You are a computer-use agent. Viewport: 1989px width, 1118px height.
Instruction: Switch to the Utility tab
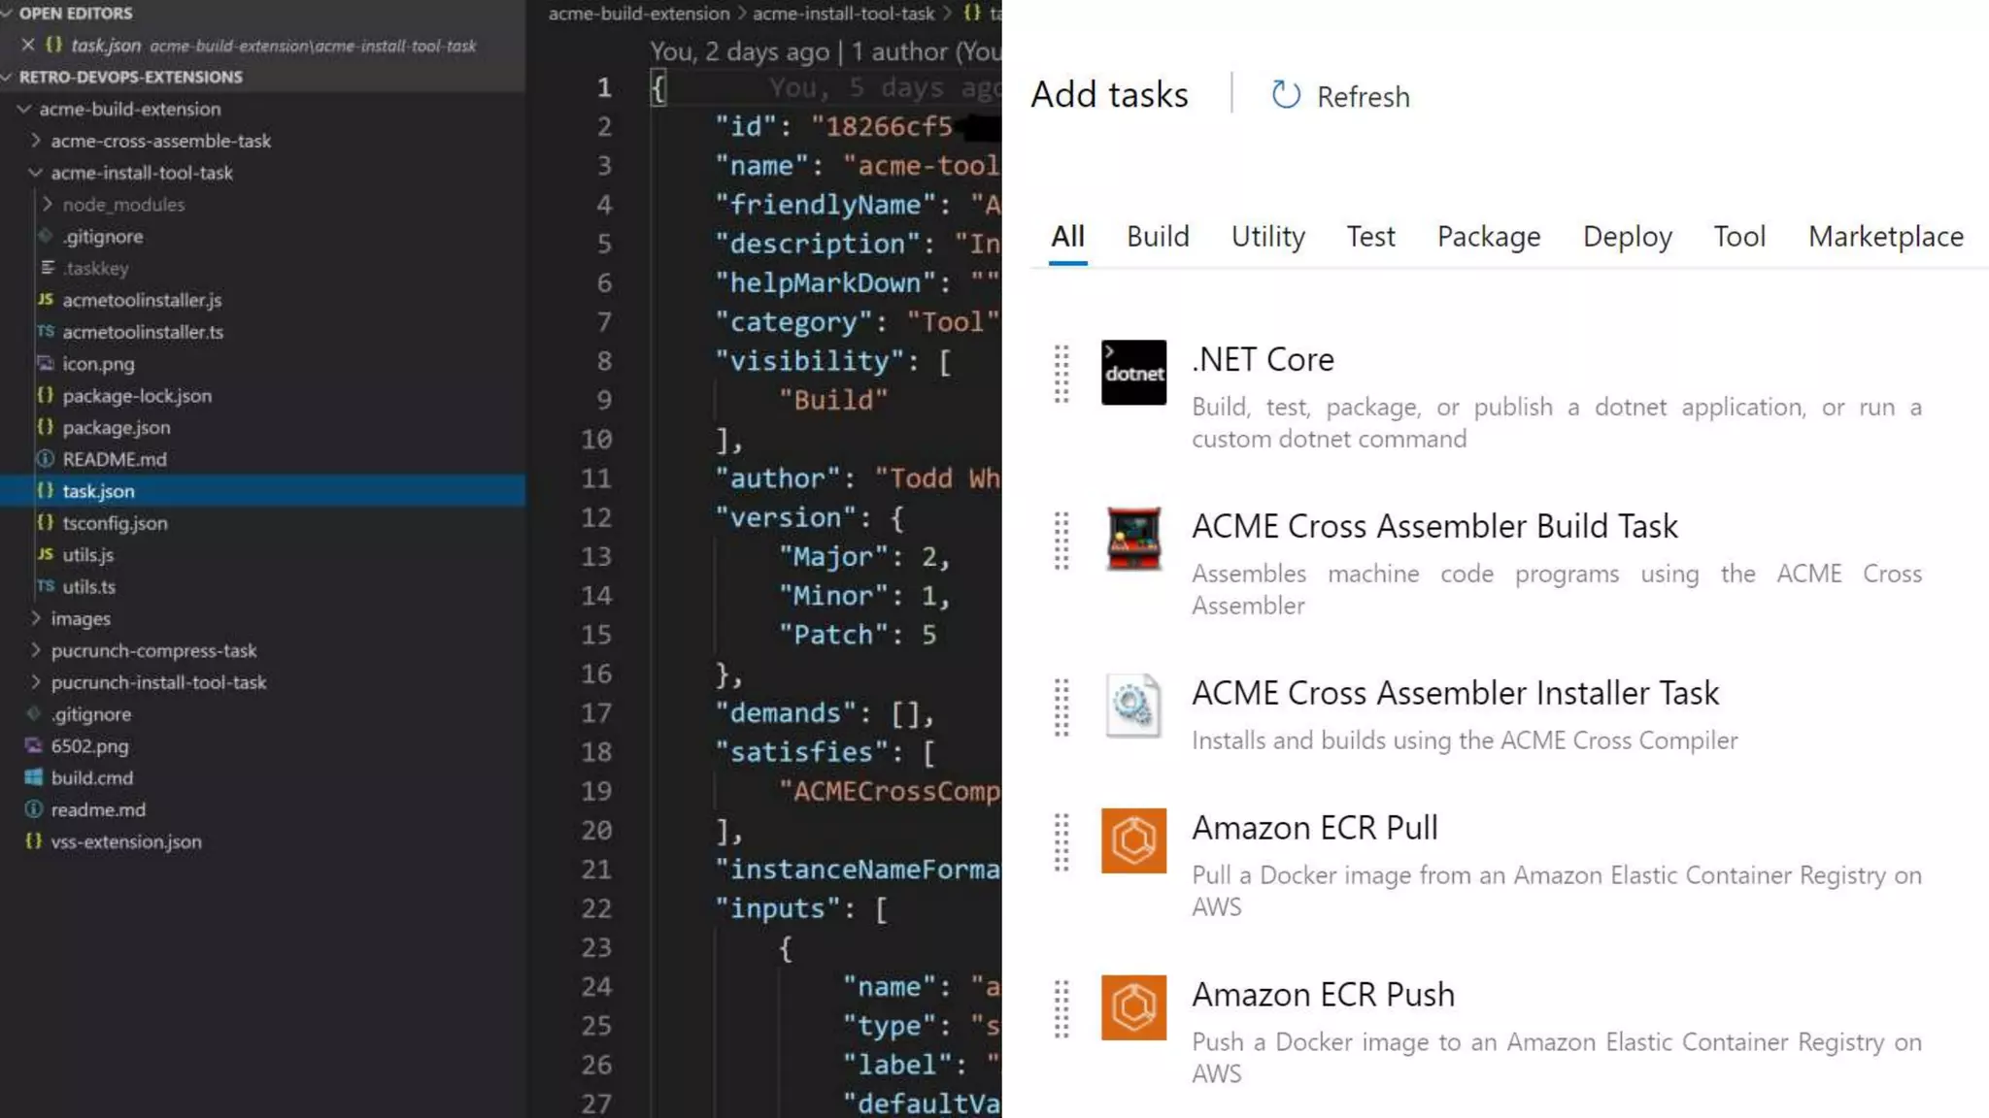(1267, 237)
